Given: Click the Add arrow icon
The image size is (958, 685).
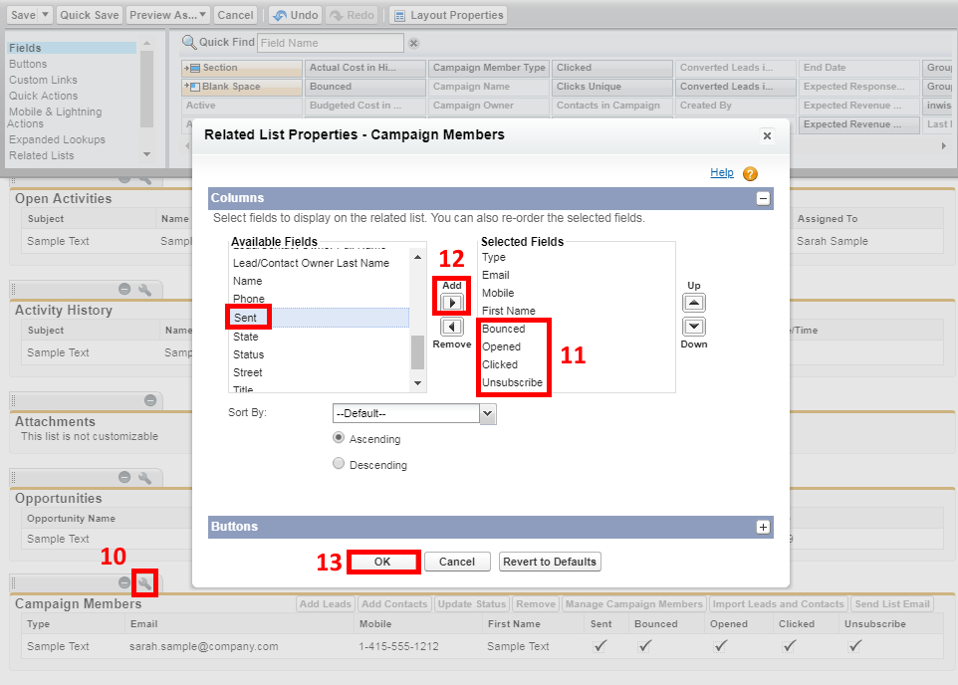Looking at the screenshot, I should point(451,303).
